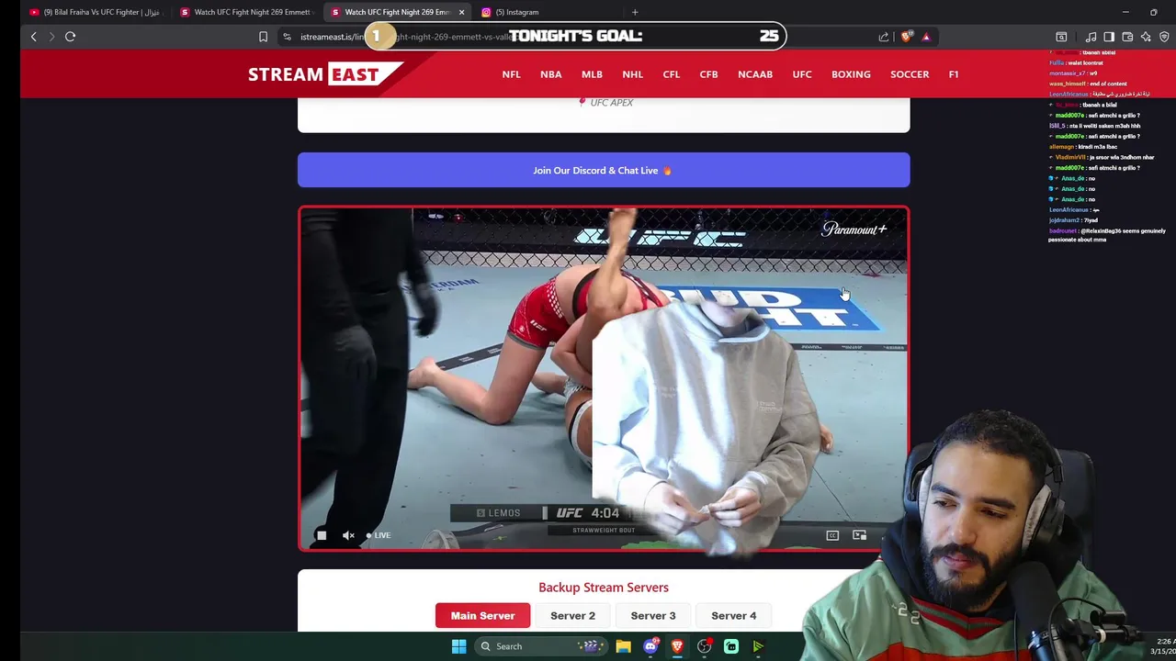
Task: Open Brave Wallet
Action: [1127, 37]
